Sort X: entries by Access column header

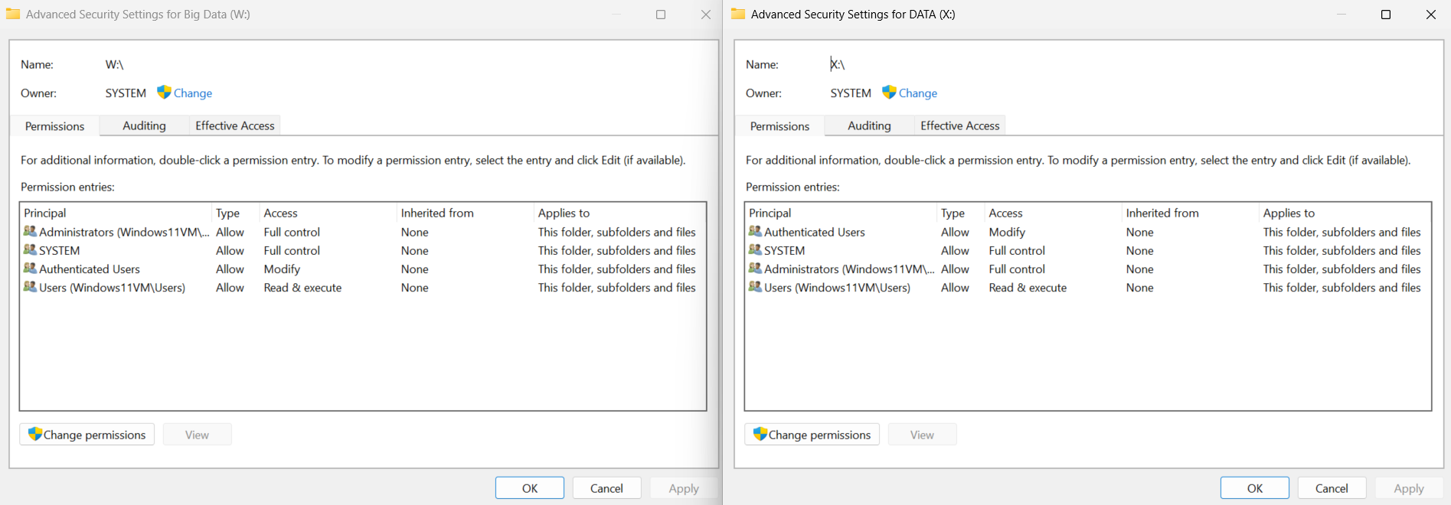point(1053,213)
